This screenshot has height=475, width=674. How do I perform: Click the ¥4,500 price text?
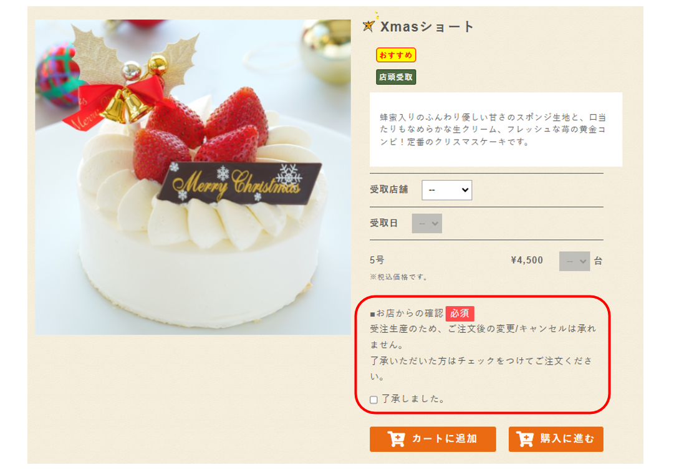coord(527,260)
